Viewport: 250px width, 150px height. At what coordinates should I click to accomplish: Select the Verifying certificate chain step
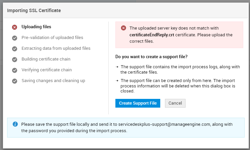click(47, 70)
